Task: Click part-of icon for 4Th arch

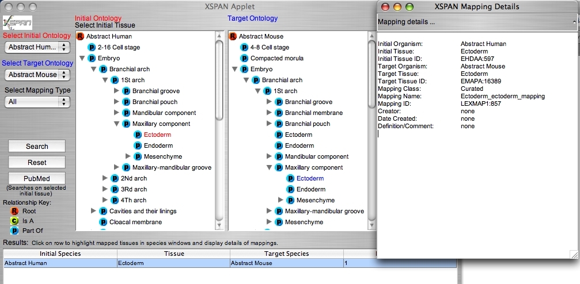Action: pos(115,200)
